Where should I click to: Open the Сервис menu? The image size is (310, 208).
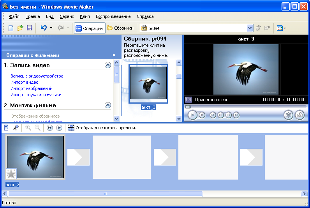point(67,16)
